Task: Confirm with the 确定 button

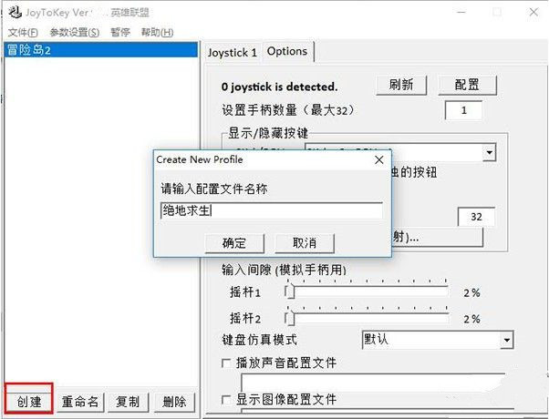Action: click(234, 243)
